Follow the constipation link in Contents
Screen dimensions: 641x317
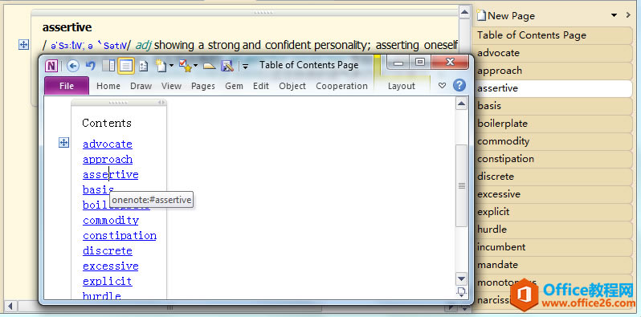coord(120,235)
